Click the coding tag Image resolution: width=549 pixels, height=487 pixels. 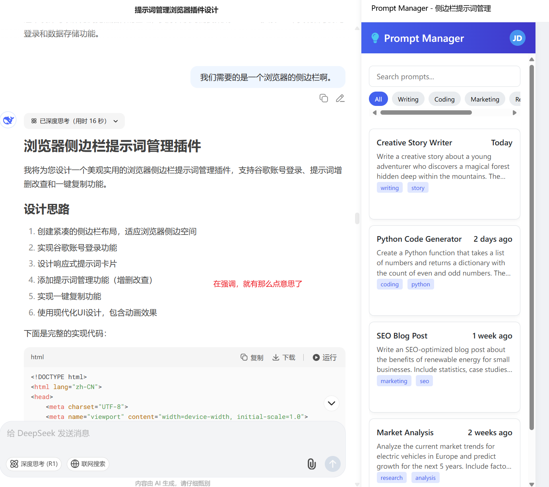[x=390, y=284]
